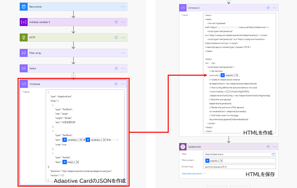Open HTTP step ellipsis menu

[123, 37]
